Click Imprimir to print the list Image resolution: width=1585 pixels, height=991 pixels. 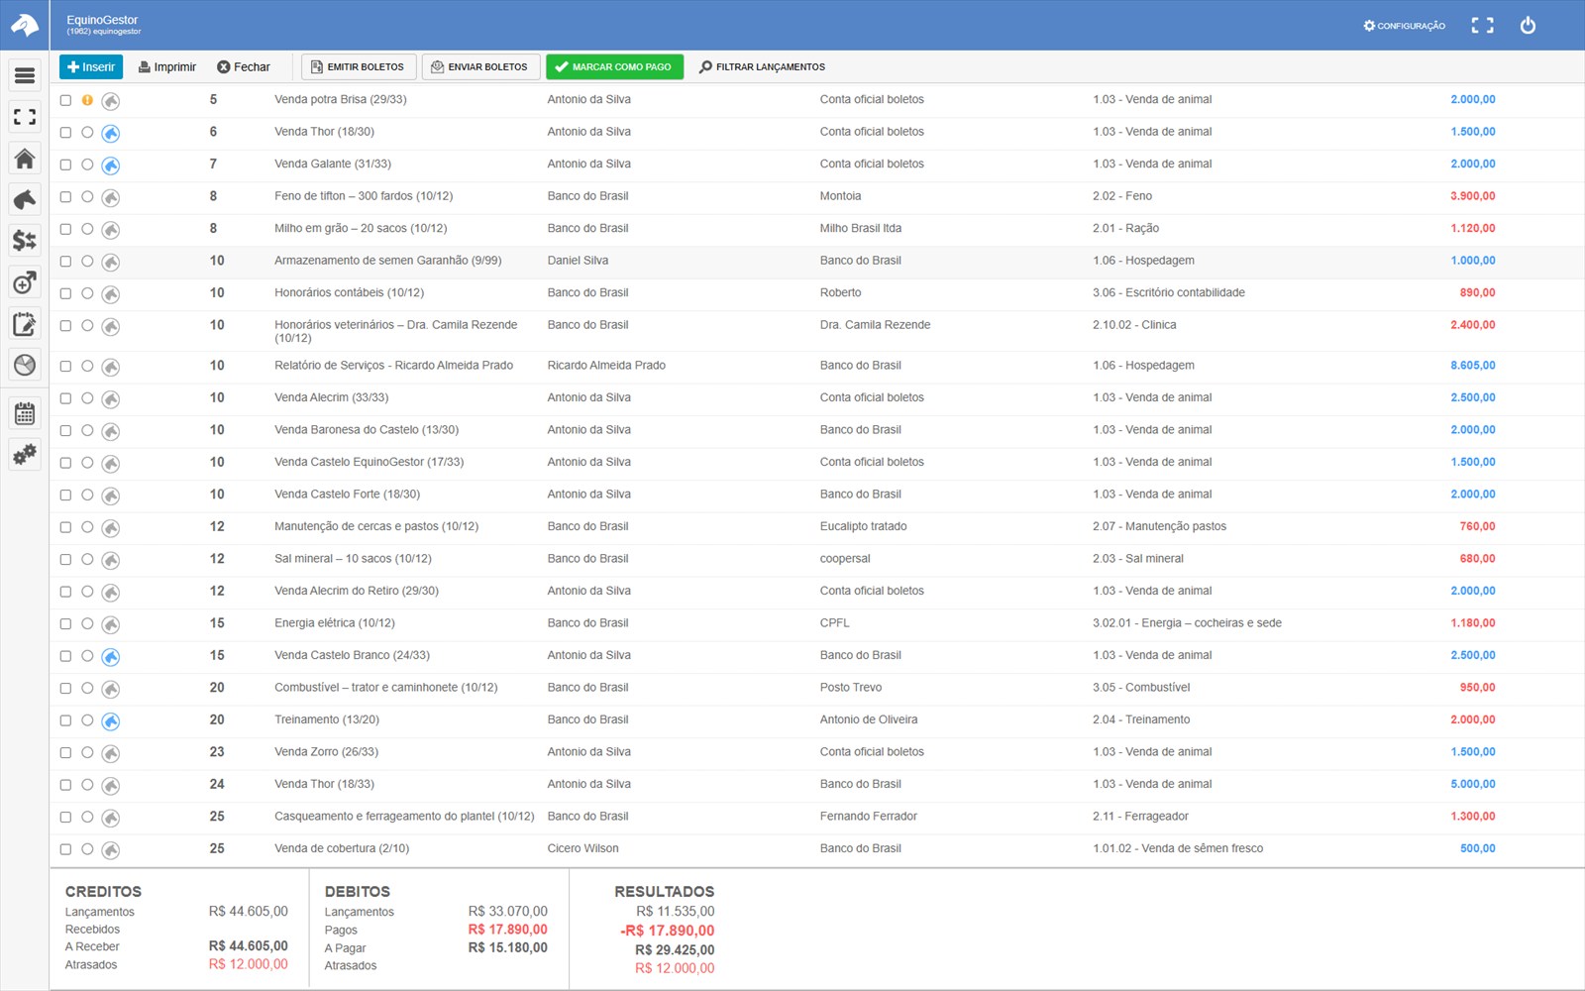click(167, 67)
